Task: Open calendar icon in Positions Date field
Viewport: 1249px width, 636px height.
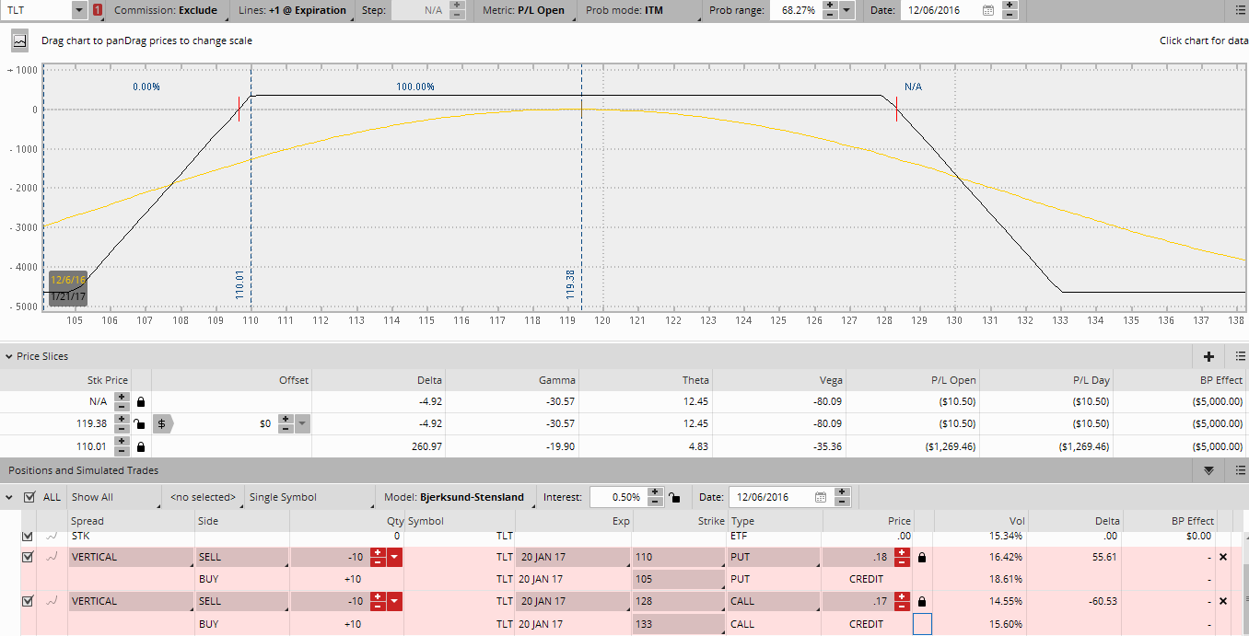Action: (x=821, y=497)
